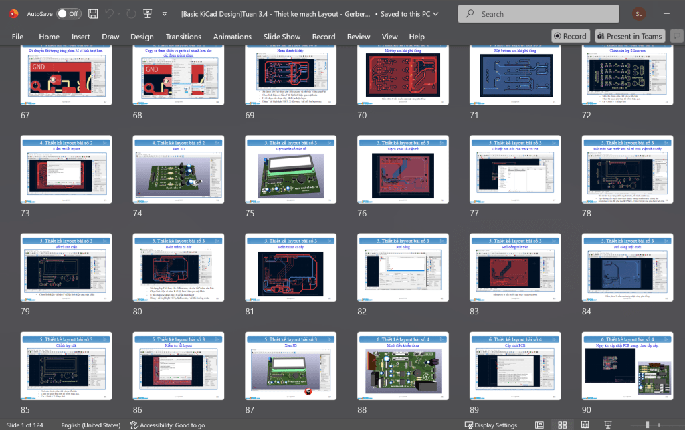
Task: Switch to Normal view in status bar
Action: pyautogui.click(x=540, y=425)
